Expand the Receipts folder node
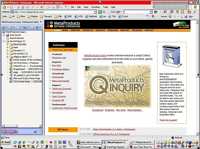 click(x=7, y=50)
